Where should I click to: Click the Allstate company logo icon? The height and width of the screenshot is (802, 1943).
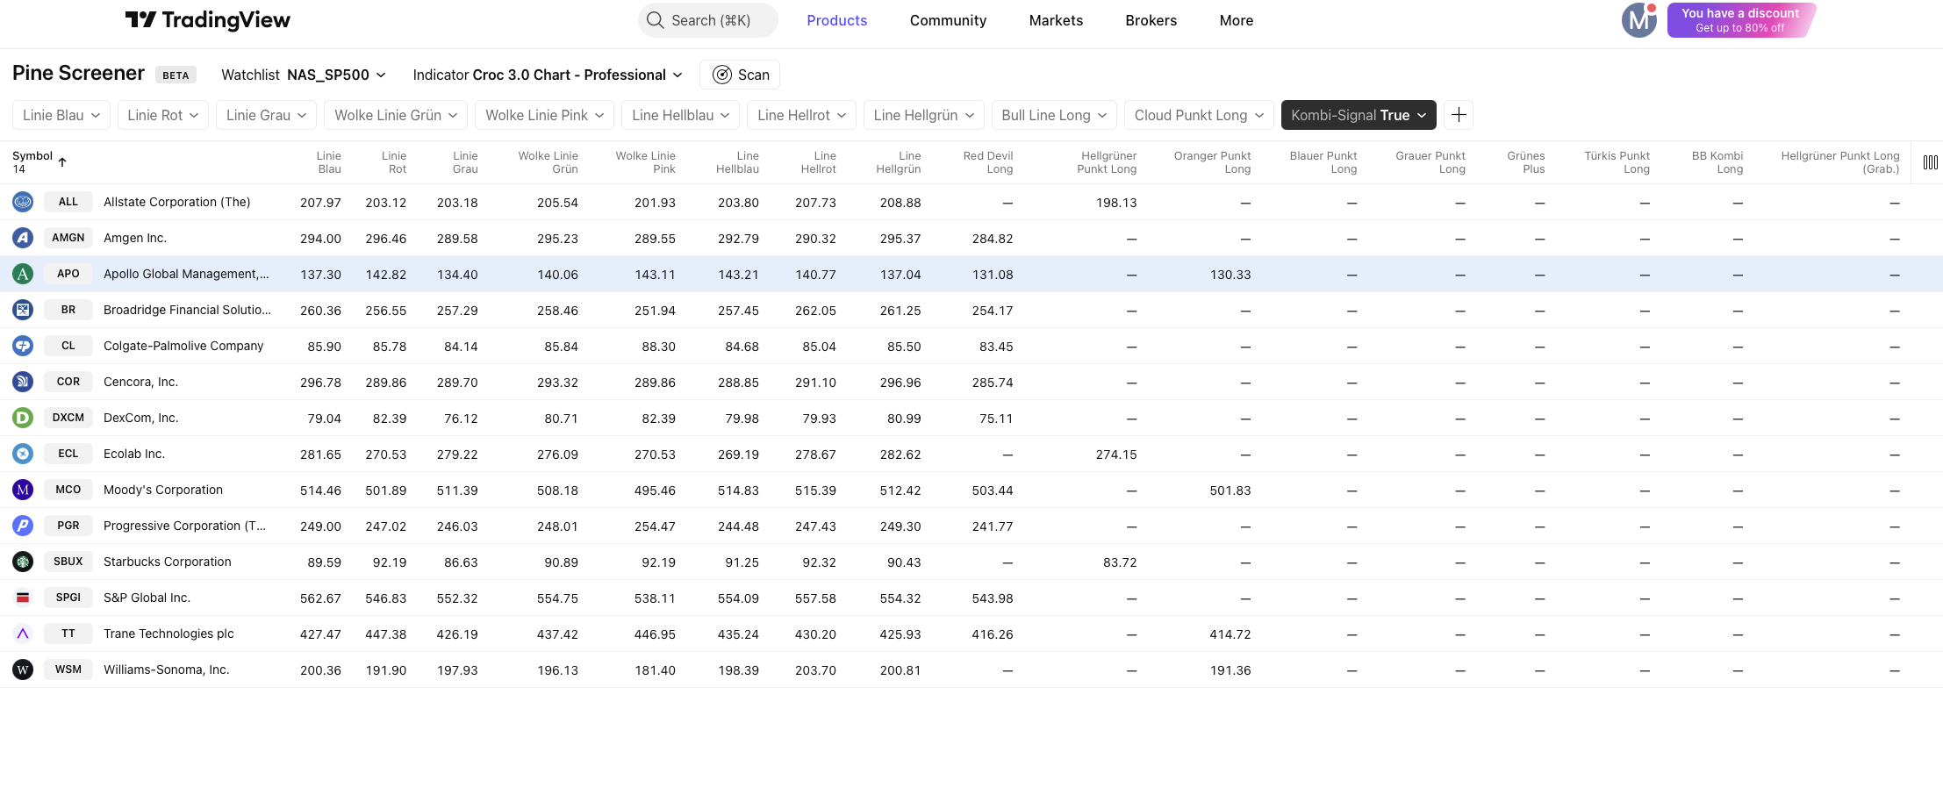(23, 202)
